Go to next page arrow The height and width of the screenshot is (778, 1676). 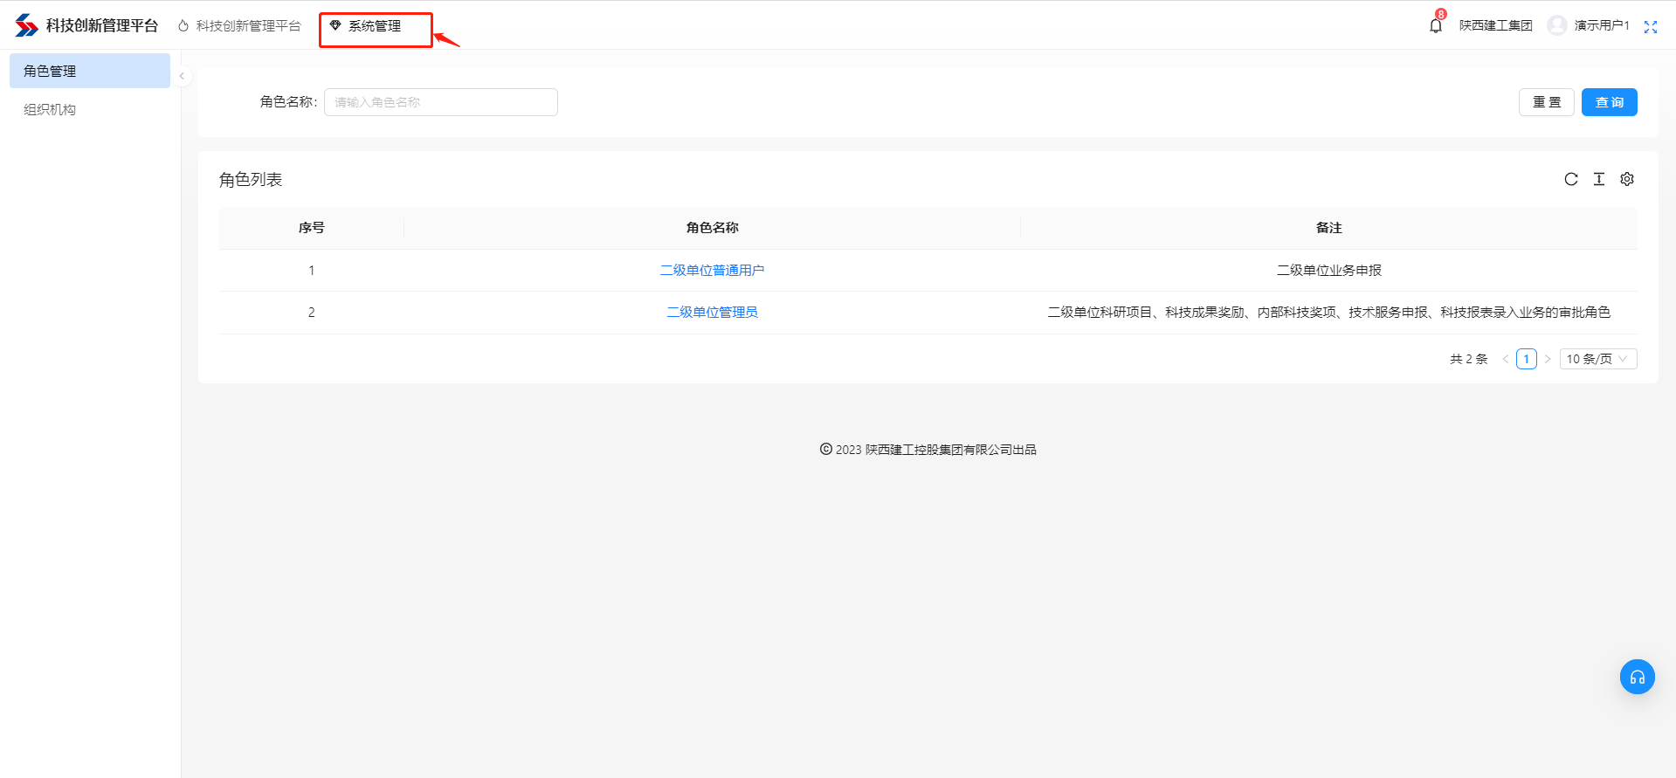tap(1547, 359)
